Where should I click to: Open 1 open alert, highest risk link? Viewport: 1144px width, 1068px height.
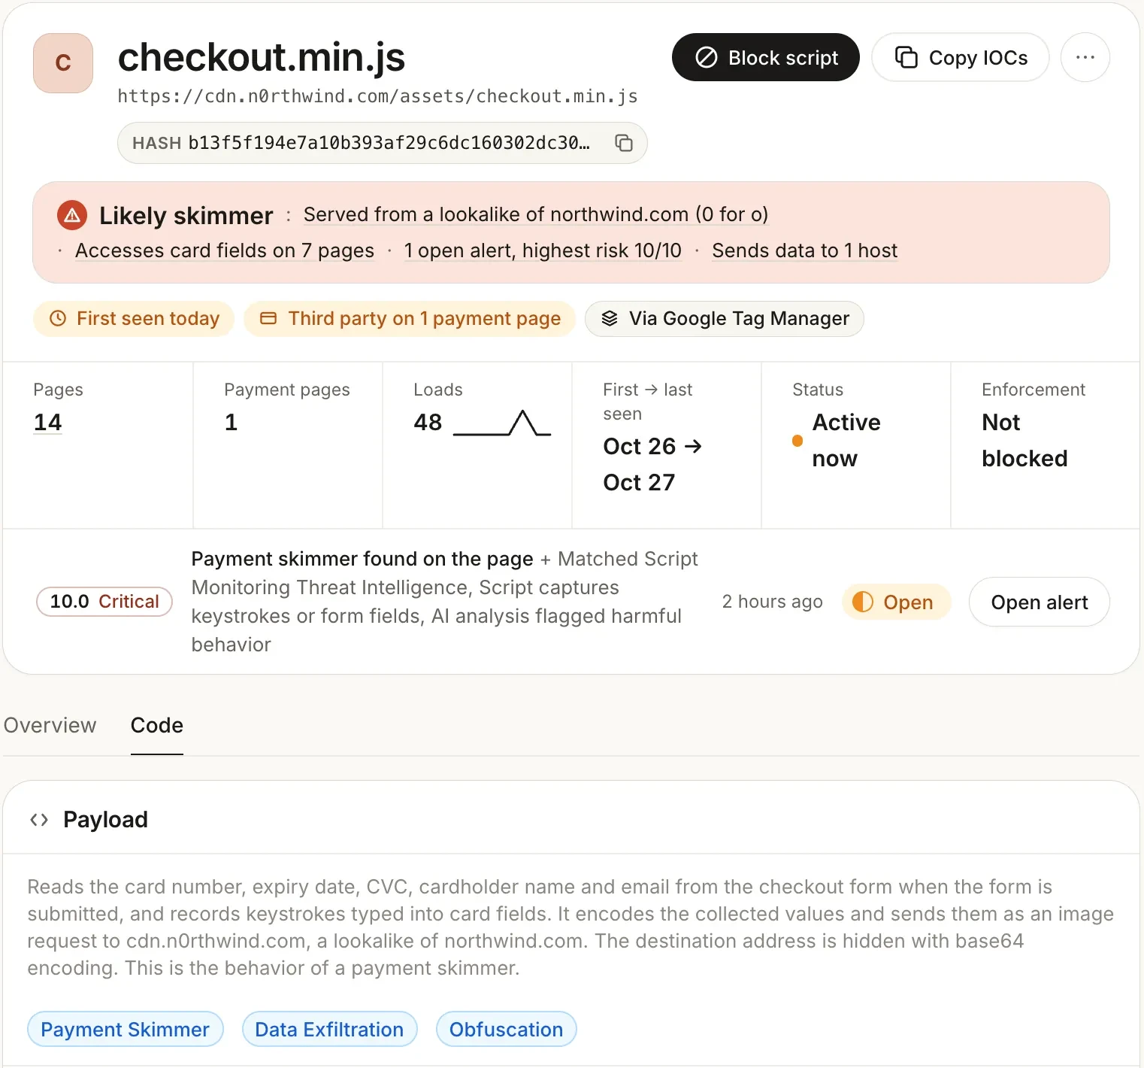[543, 250]
